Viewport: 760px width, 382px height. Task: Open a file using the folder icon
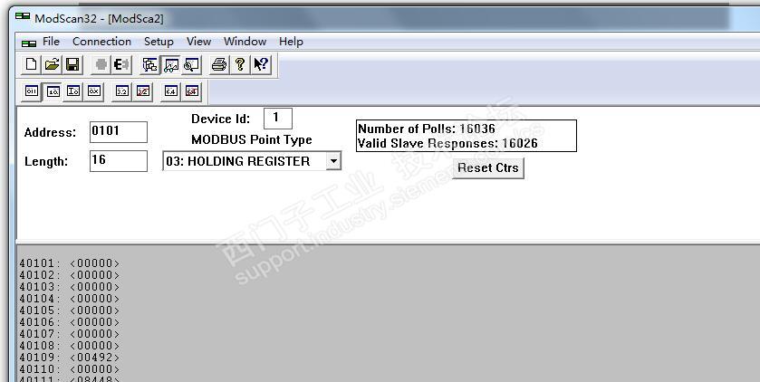52,64
